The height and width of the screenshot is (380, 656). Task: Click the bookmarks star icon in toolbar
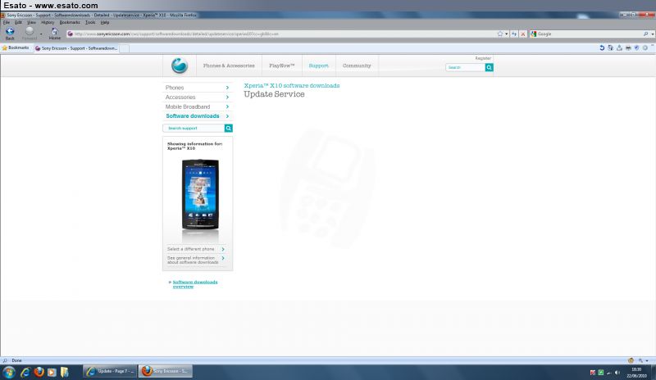pyautogui.click(x=5, y=48)
